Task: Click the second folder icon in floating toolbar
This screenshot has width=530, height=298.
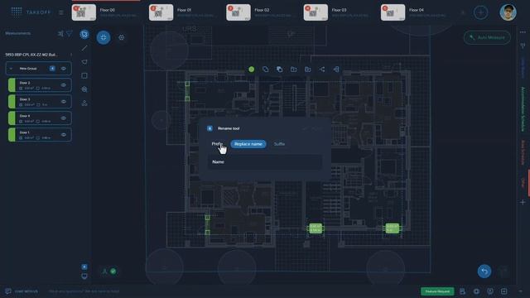Action: click(307, 70)
